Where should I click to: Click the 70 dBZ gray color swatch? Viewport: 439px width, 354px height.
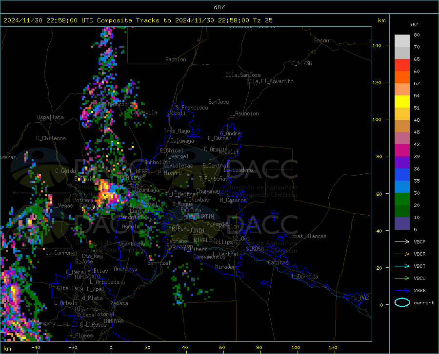pos(402,53)
